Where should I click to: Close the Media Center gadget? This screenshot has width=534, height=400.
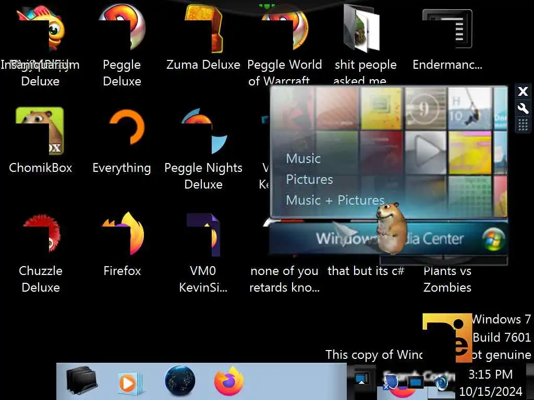523,91
